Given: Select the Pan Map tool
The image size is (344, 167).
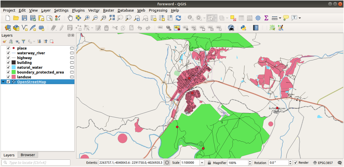Looking at the screenshot, I should [70, 18].
